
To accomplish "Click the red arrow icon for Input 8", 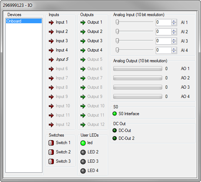I will [51, 88].
